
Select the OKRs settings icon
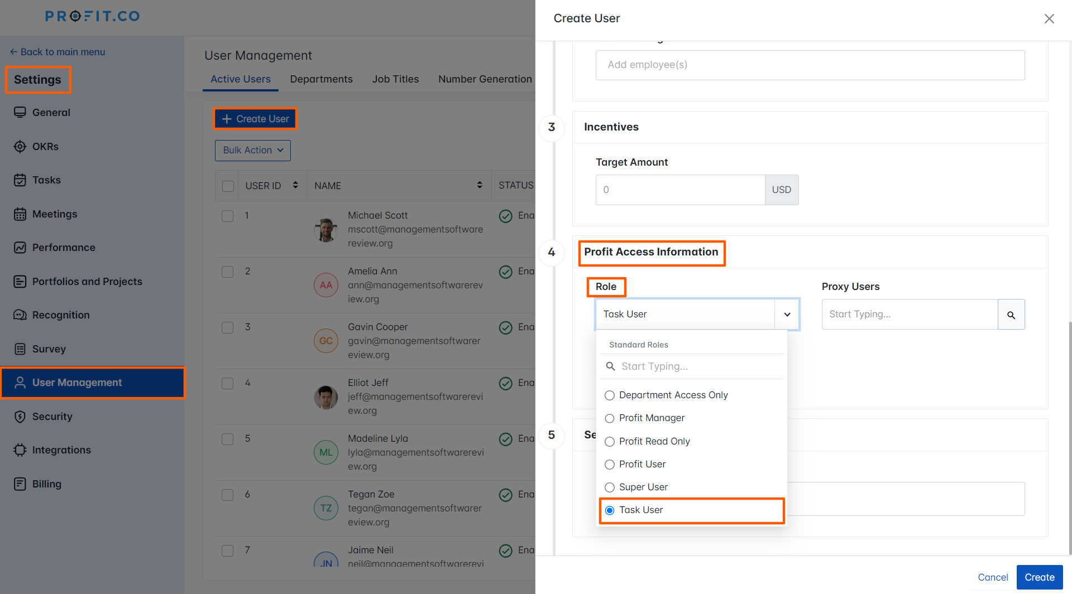pyautogui.click(x=20, y=146)
